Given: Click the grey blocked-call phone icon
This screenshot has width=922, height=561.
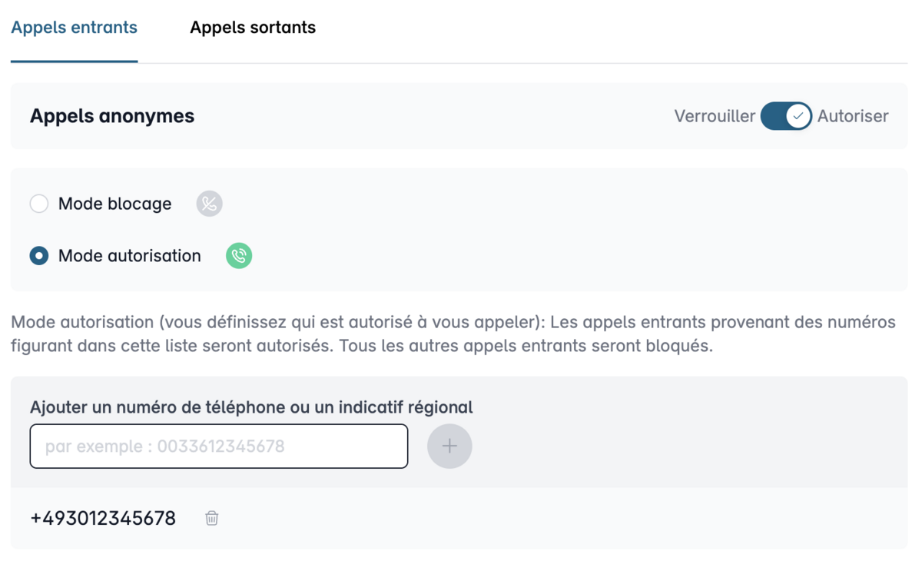Looking at the screenshot, I should click(209, 204).
